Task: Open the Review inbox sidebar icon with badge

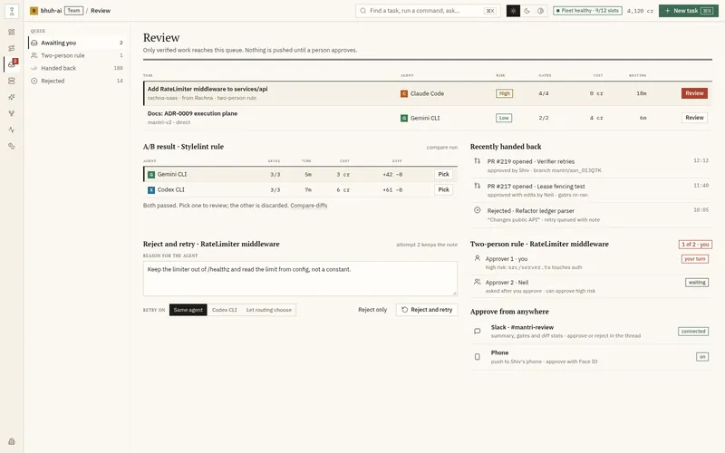Action: pos(12,64)
